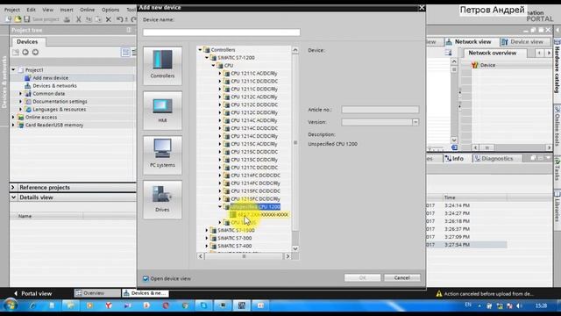Click the Devices & ne... editor tab

145,293
